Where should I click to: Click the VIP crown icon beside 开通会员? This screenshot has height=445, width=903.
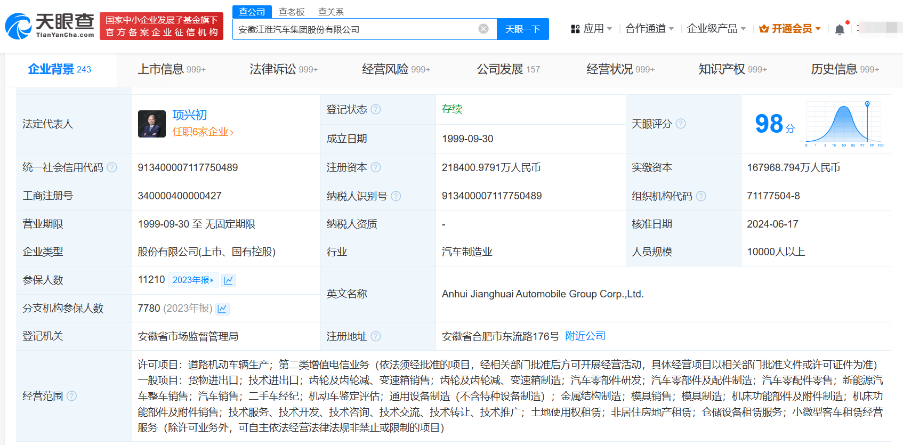point(764,29)
